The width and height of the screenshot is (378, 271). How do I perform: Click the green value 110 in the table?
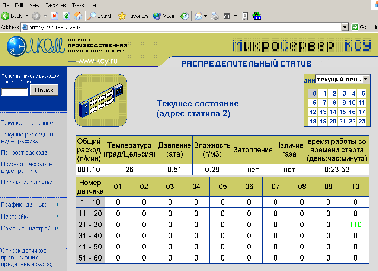(355, 225)
